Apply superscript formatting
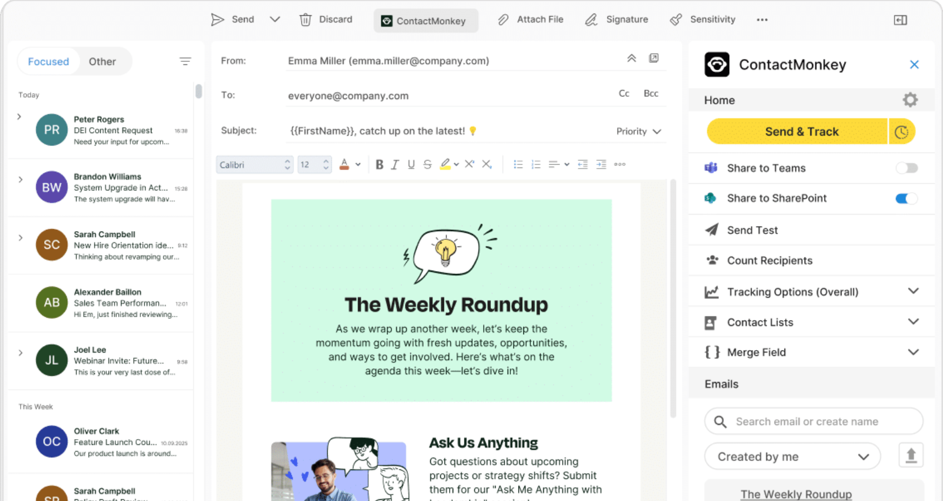943x501 pixels. (469, 164)
